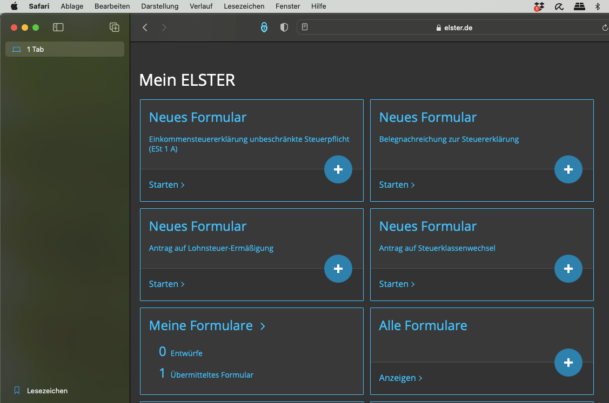The image size is (609, 403).
Task: Click Anzeigen under Alle Formulare
Action: point(400,378)
